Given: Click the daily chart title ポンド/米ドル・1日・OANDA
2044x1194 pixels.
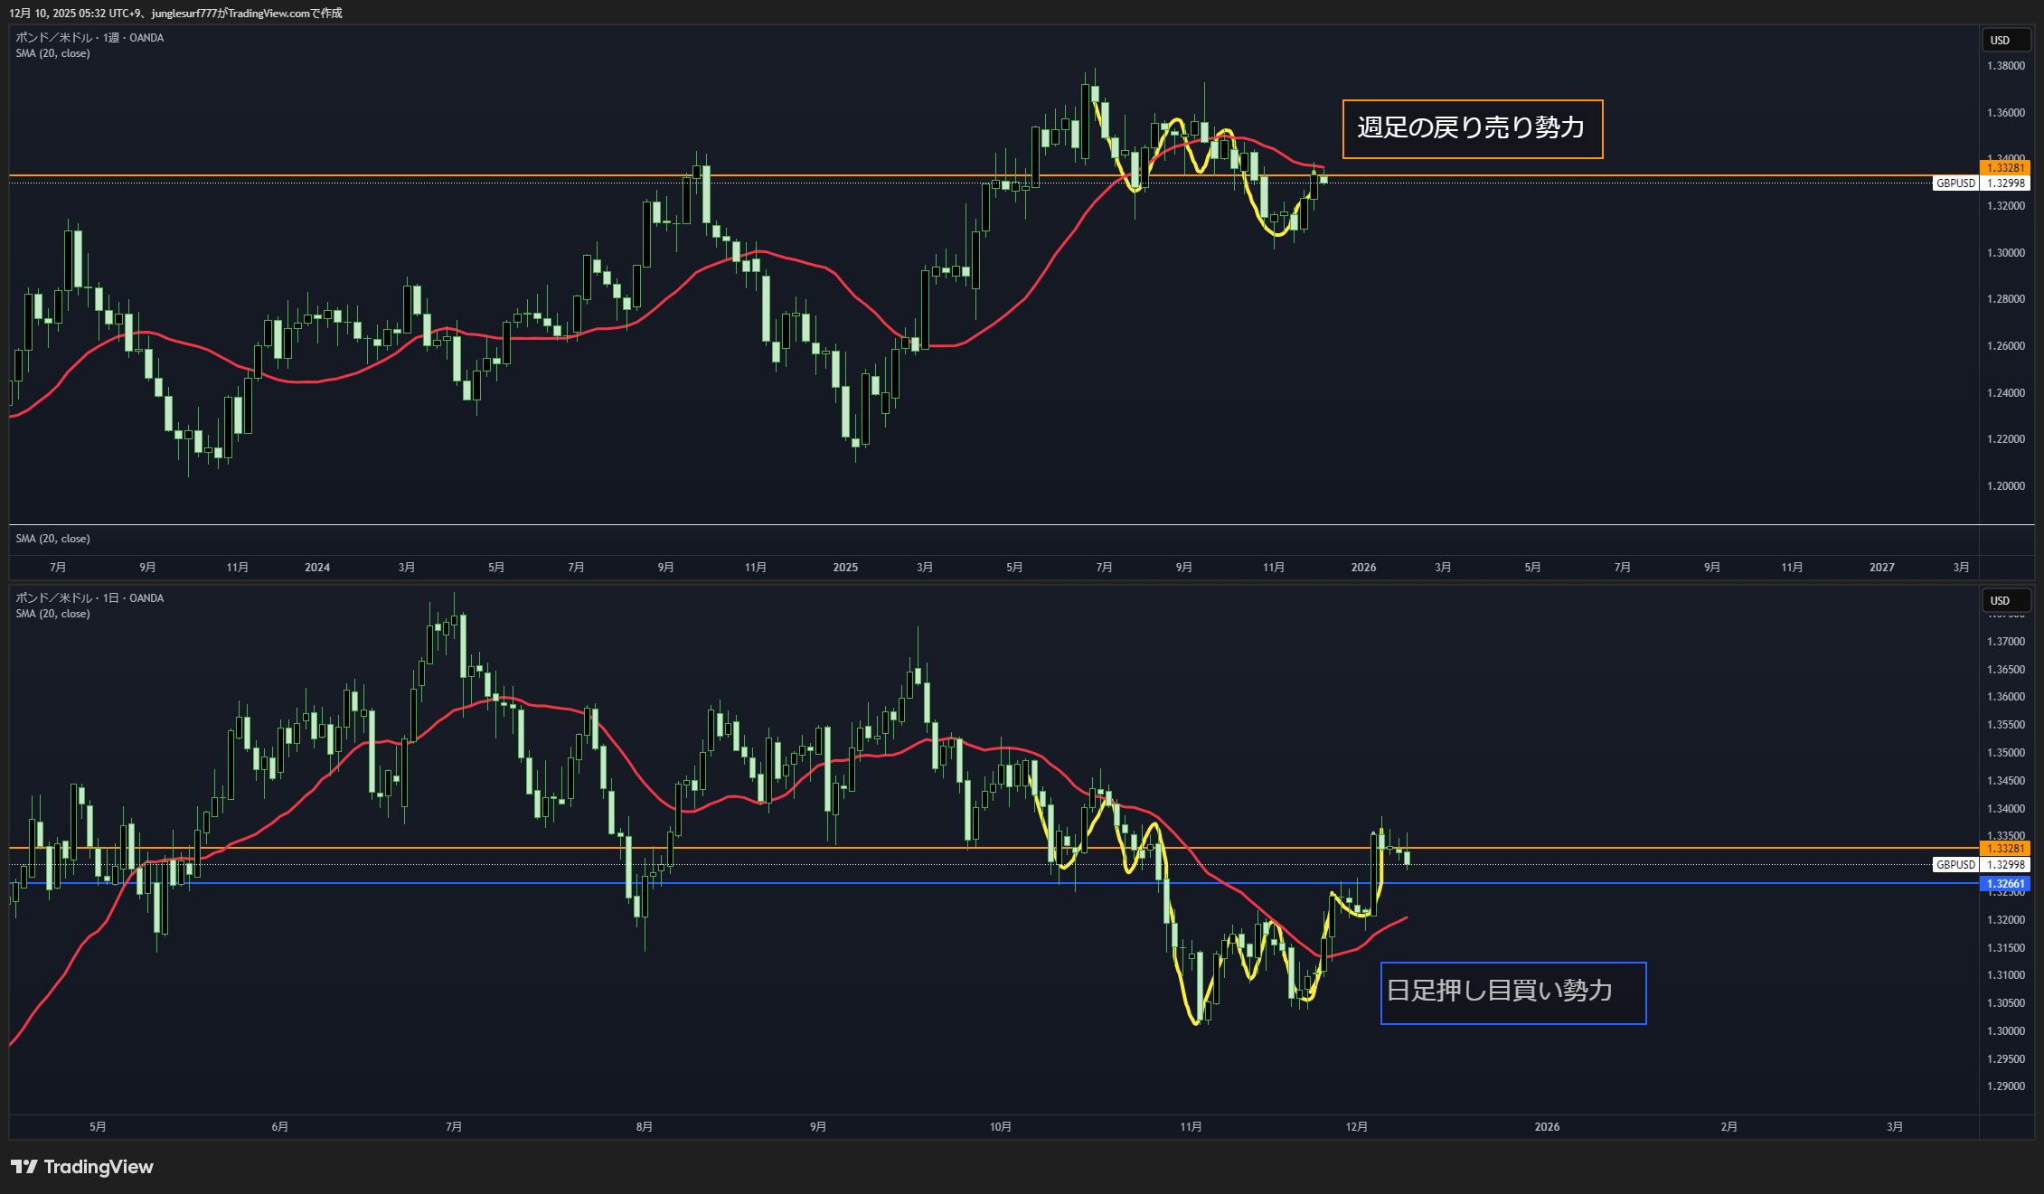Looking at the screenshot, I should coord(89,598).
